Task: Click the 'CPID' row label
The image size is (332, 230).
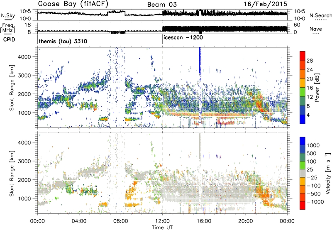Action: point(9,39)
